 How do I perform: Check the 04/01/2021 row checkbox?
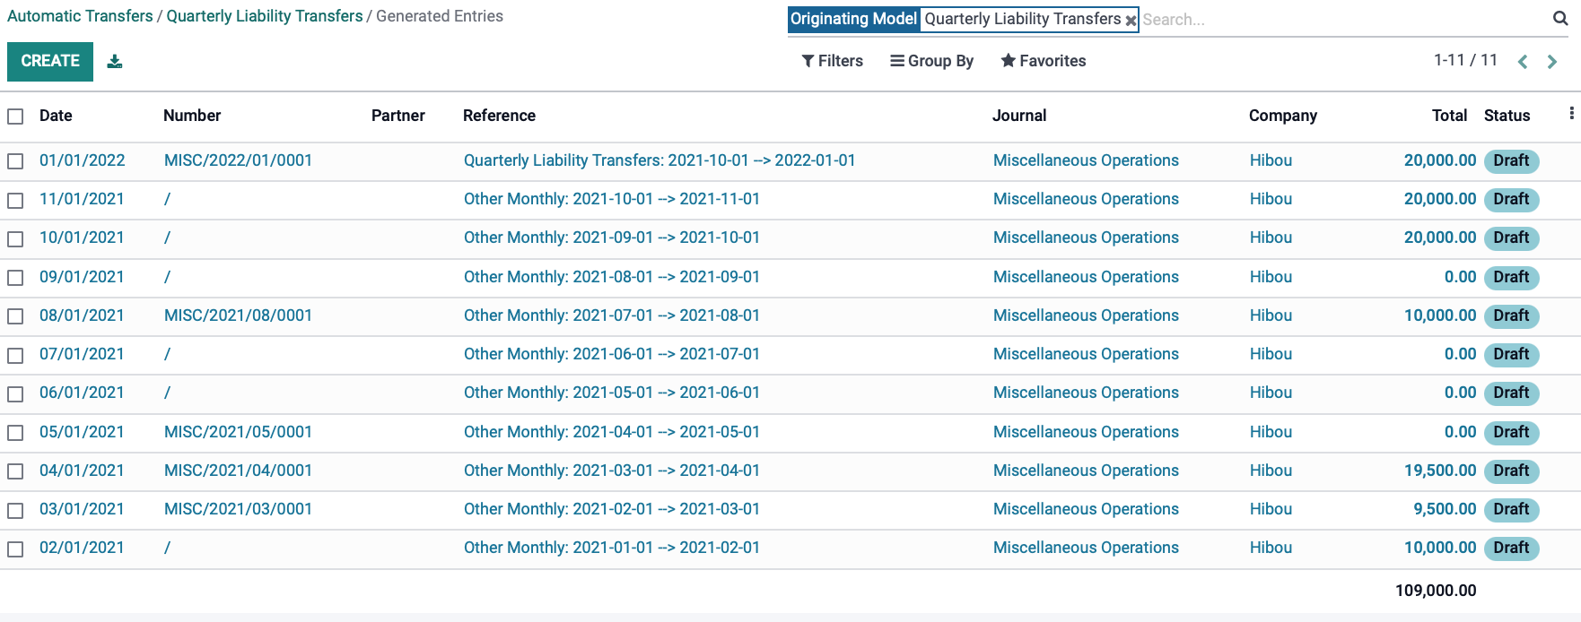pos(15,471)
